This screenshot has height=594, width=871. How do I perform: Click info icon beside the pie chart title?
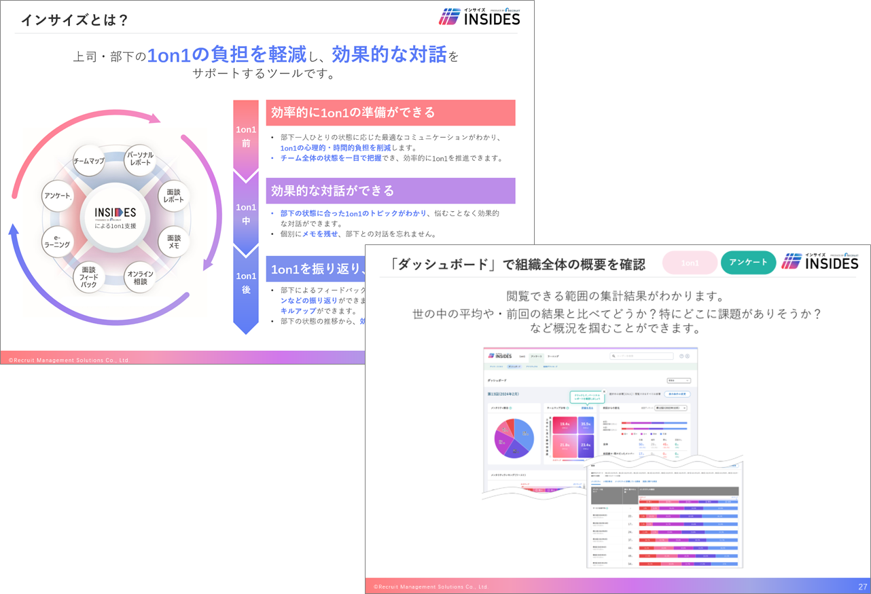[511, 408]
